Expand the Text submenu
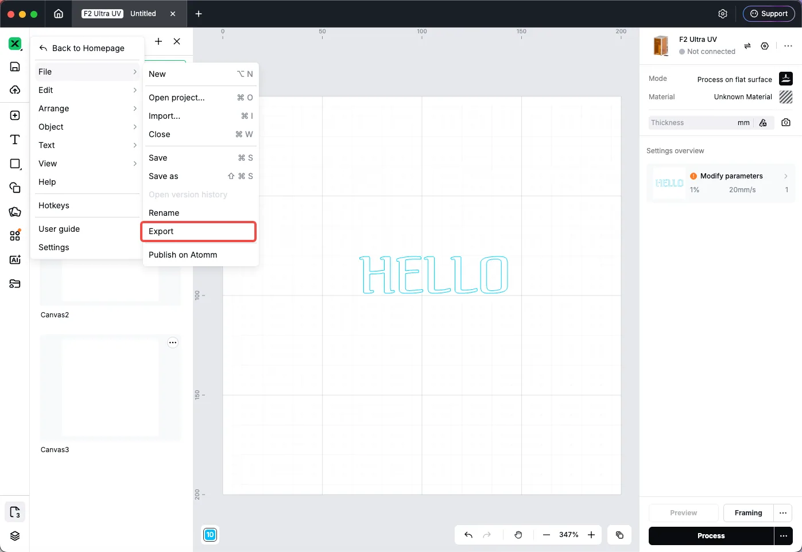The image size is (802, 552). click(87, 145)
